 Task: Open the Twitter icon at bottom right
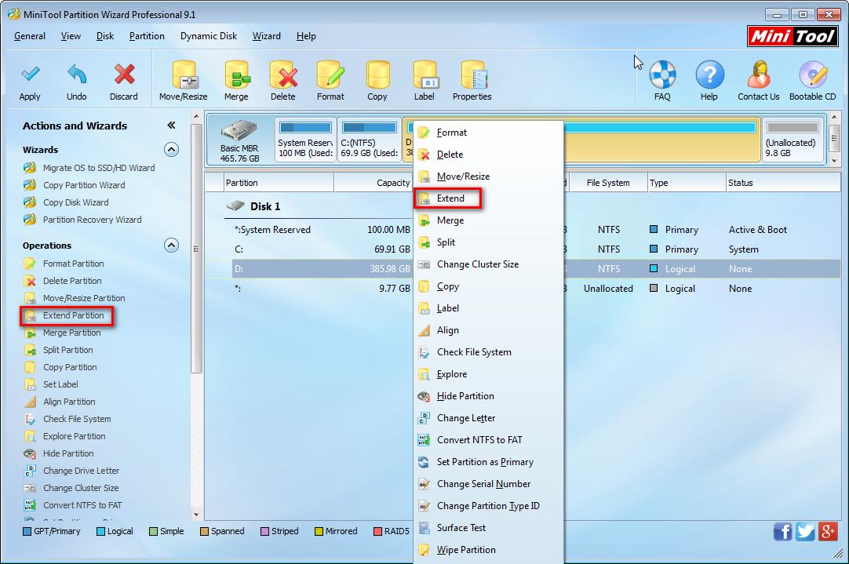(x=805, y=532)
